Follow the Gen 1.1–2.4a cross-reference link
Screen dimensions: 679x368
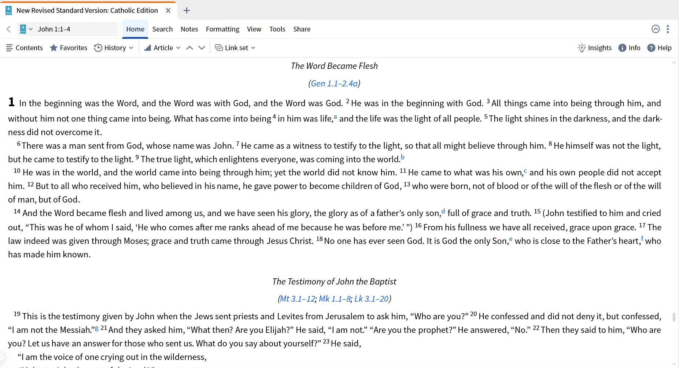coord(334,83)
